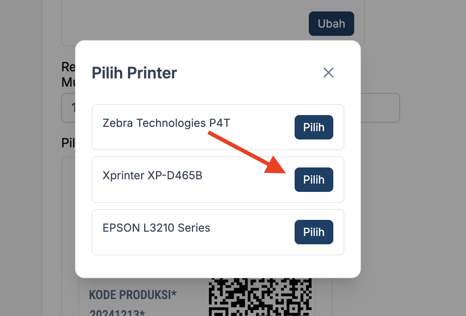Click the blank area right of EPSON L3210 Series text
Screen dimensions: 466x316
[x=253, y=232]
